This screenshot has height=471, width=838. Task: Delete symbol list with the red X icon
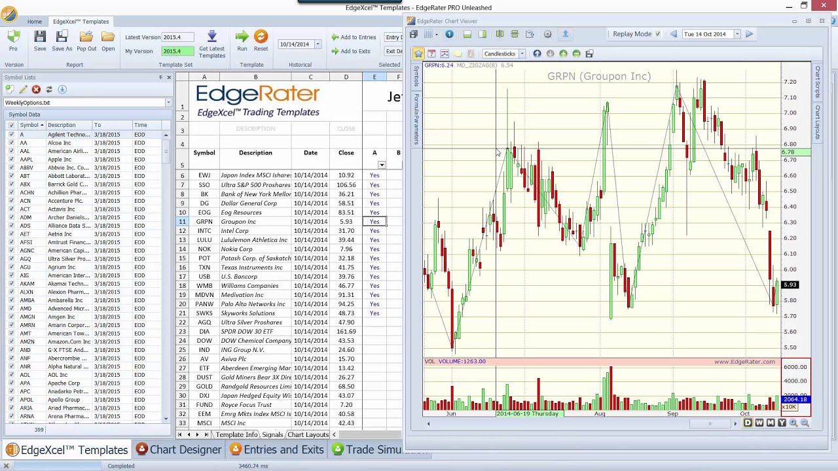coord(36,89)
